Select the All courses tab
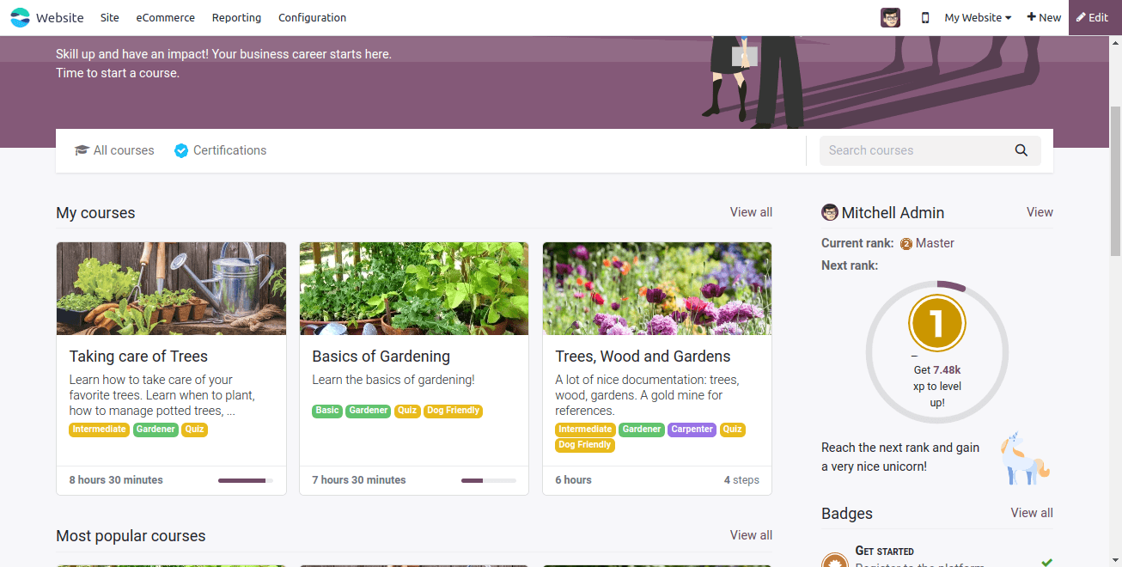The image size is (1122, 567). [x=114, y=150]
